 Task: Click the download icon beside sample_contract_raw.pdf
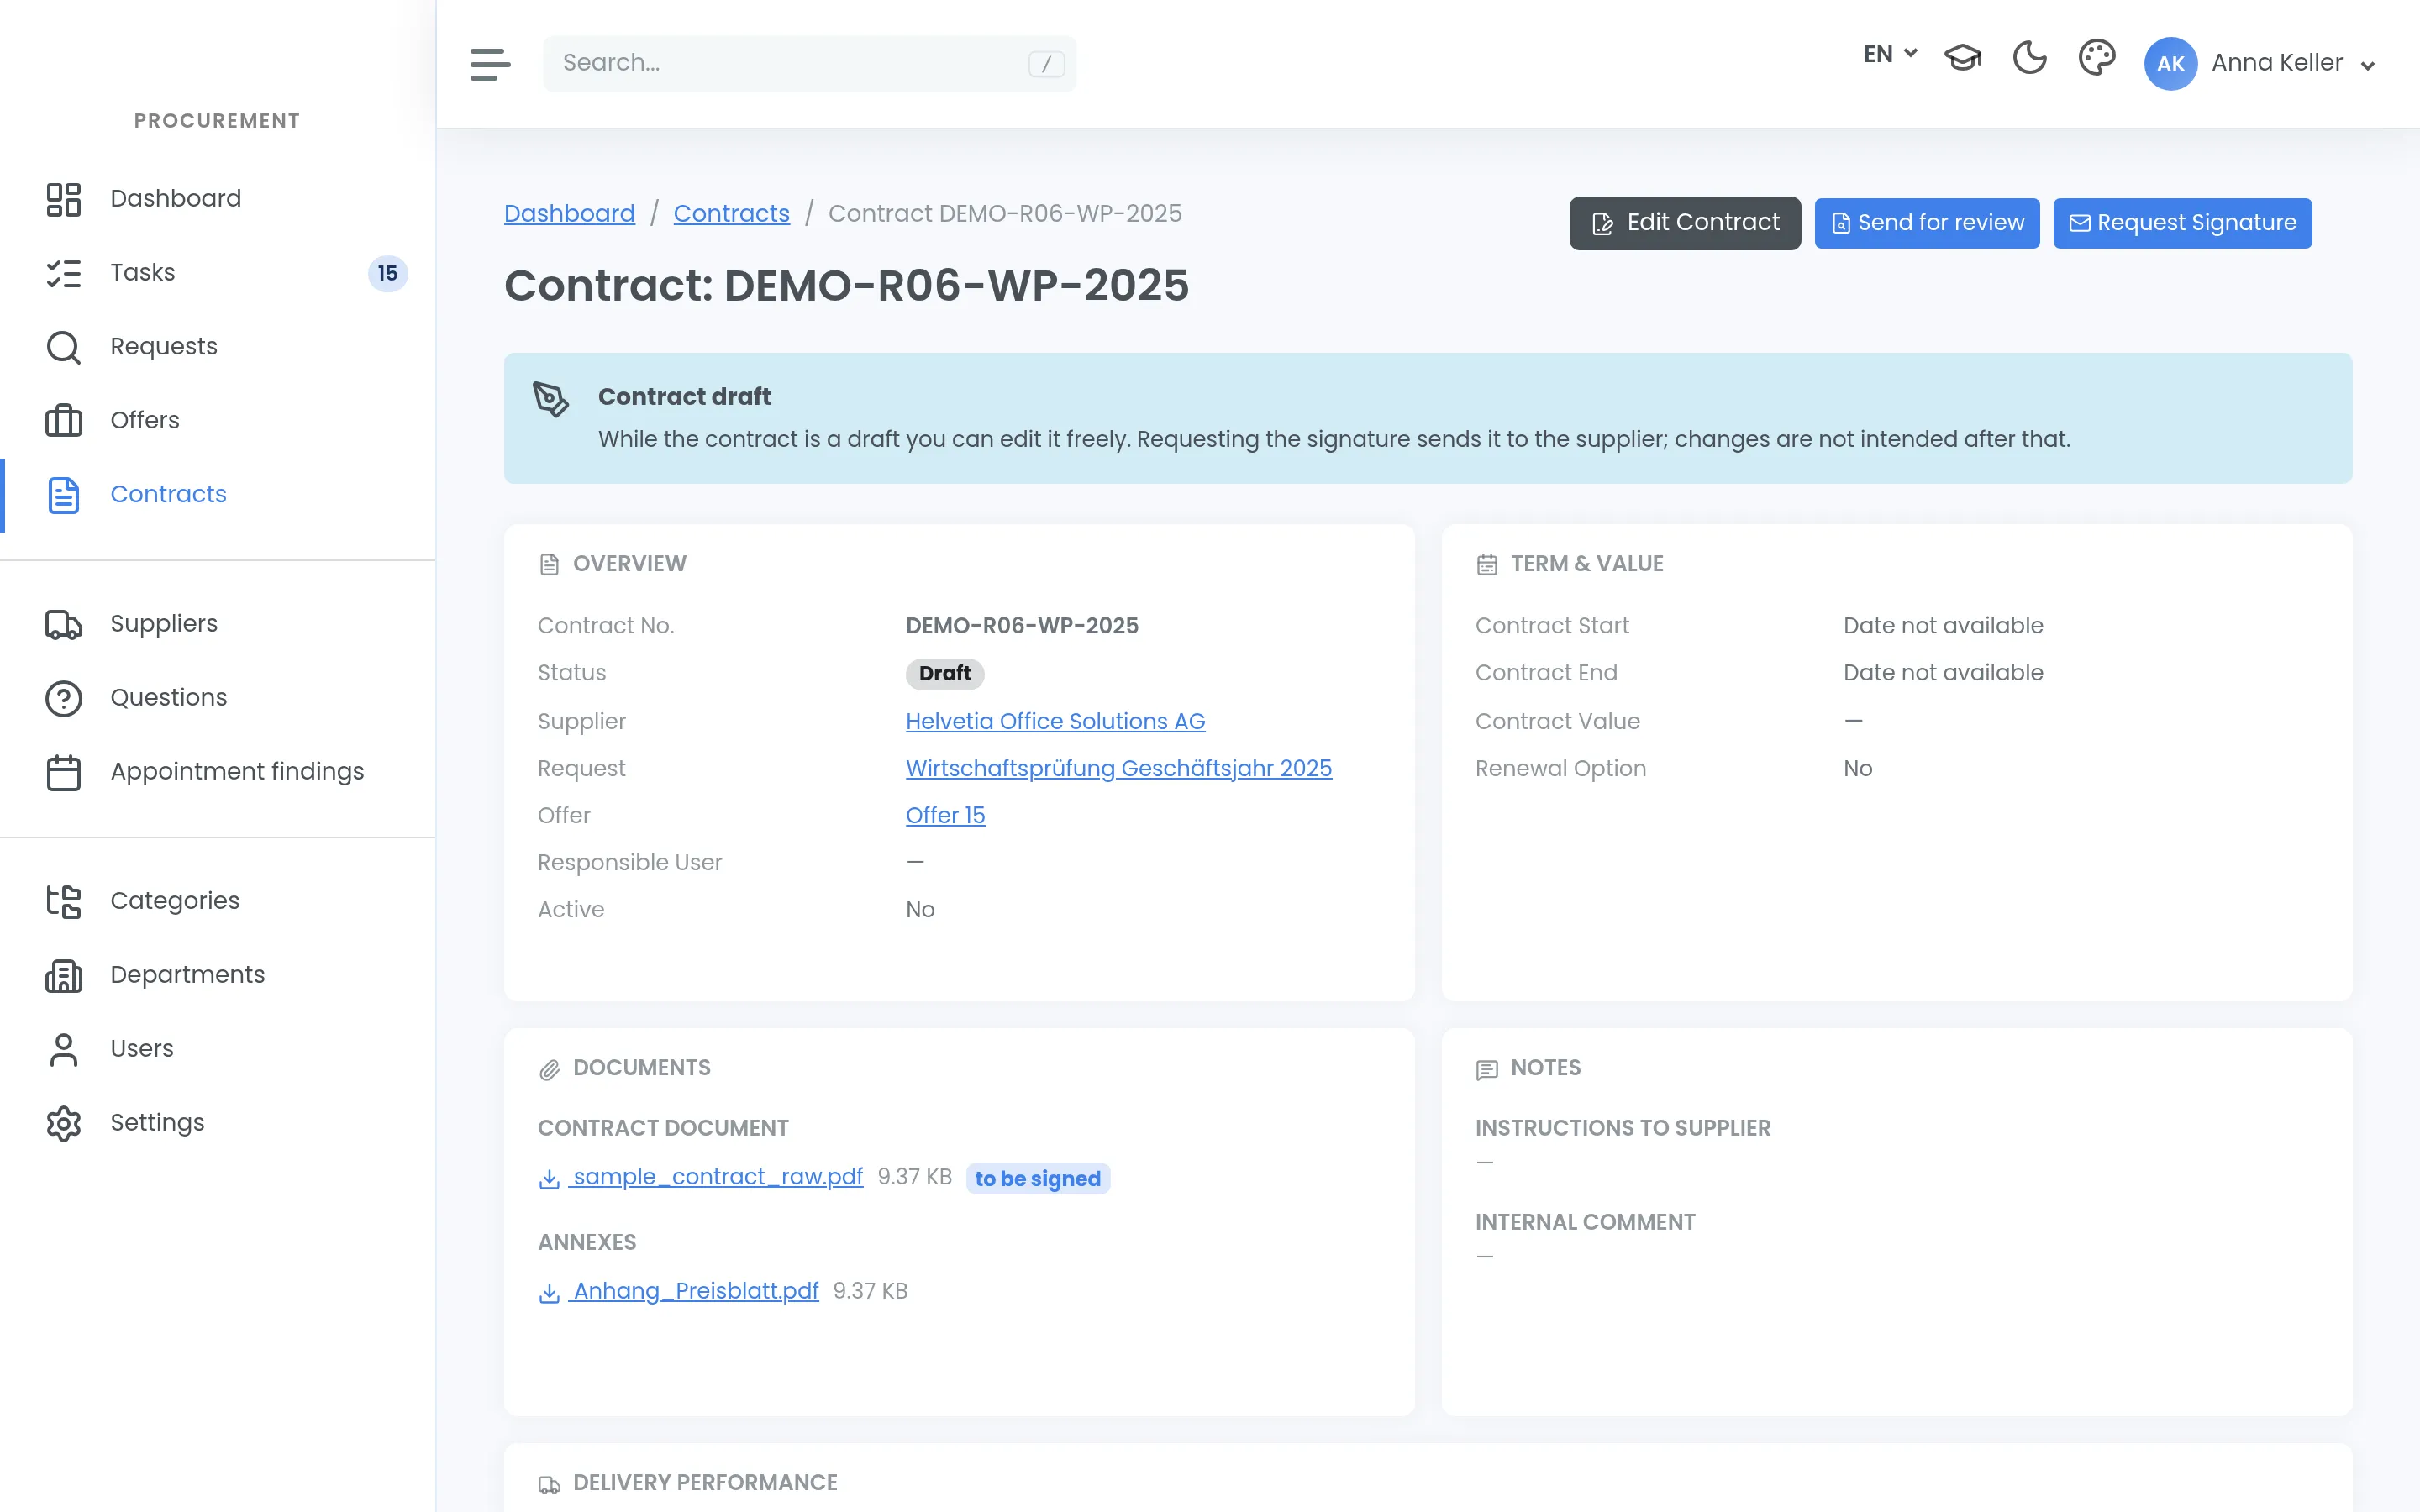(x=549, y=1179)
